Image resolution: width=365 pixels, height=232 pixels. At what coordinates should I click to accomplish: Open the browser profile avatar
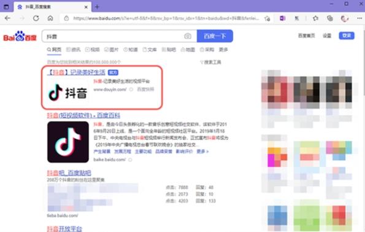click(345, 18)
